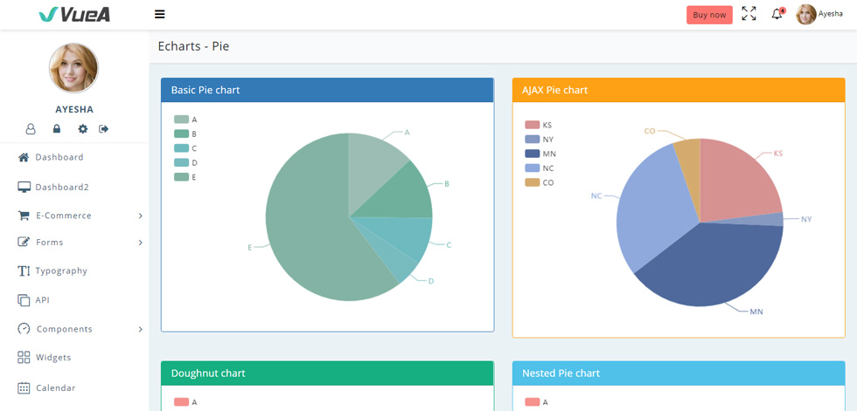The width and height of the screenshot is (857, 411).
Task: Toggle the KS legend item in the AJAX Pie chart
Action: click(x=539, y=125)
